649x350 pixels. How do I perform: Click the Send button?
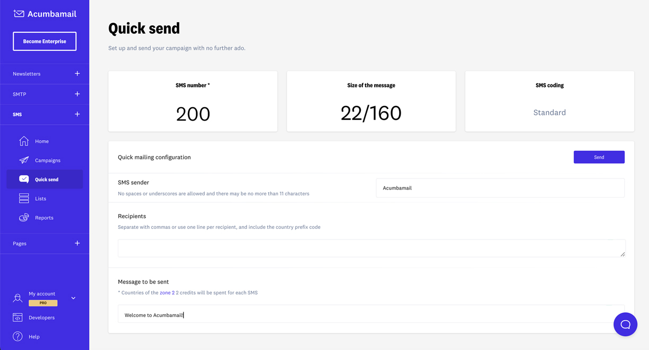coord(599,157)
